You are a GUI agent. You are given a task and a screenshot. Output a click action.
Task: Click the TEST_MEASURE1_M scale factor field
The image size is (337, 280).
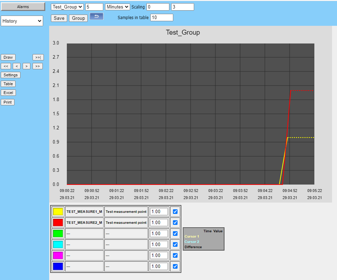[159, 212]
